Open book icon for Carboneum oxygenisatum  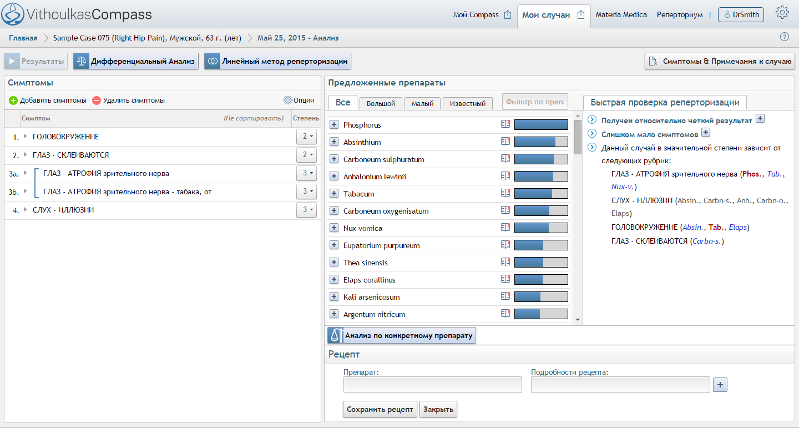coord(505,210)
